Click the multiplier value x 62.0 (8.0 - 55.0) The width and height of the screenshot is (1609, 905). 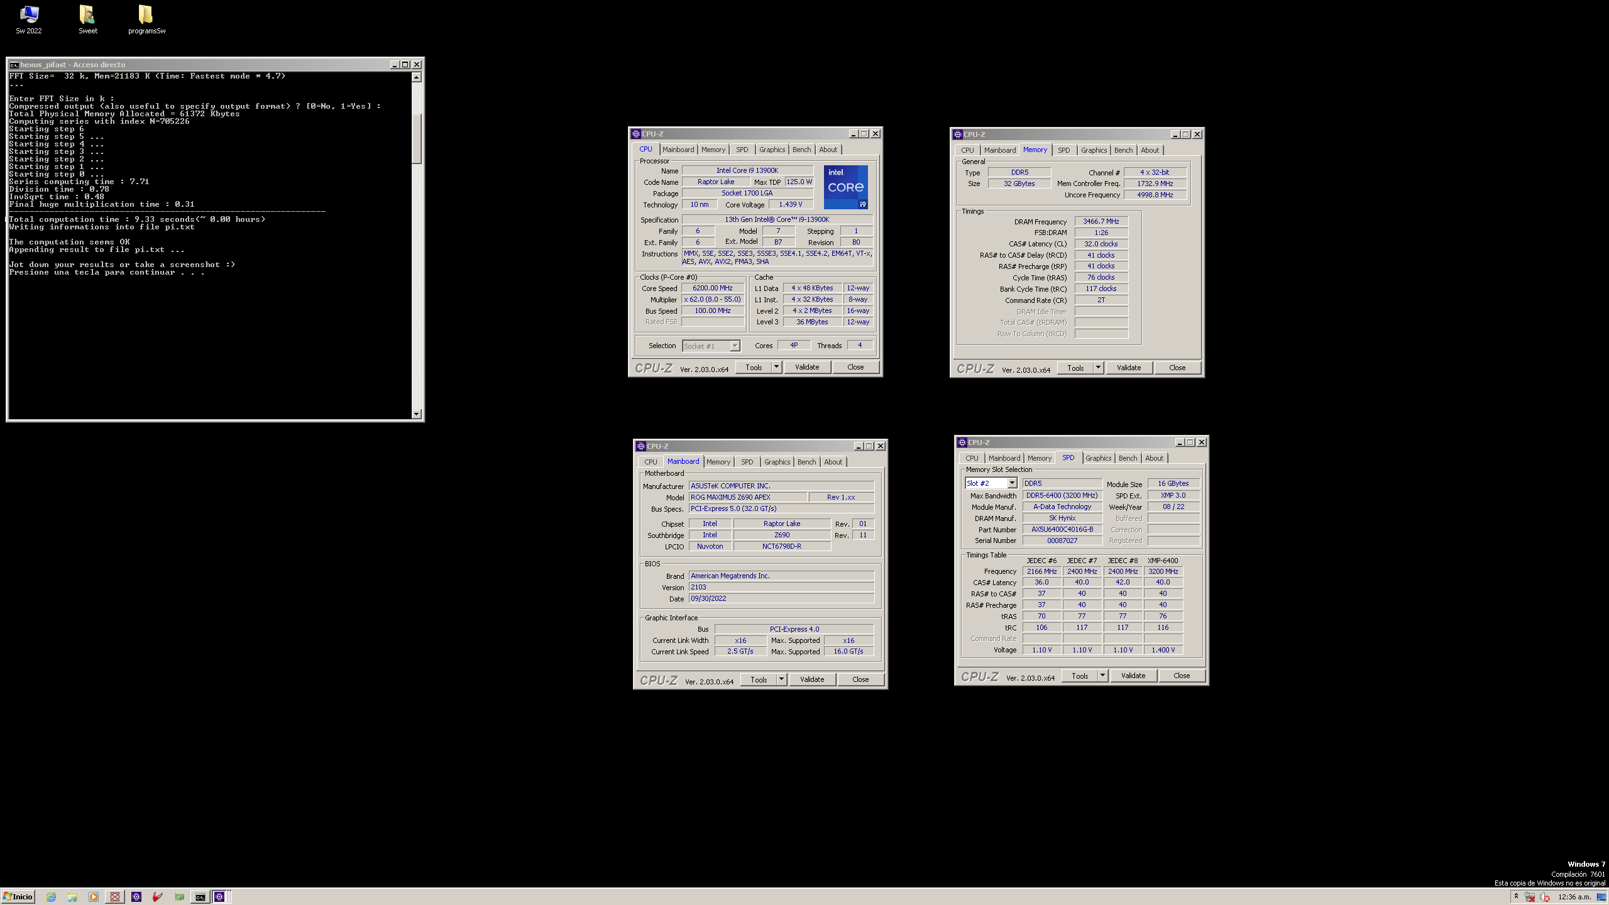click(x=713, y=299)
